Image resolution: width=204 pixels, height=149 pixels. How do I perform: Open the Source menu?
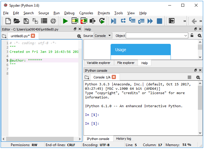(x=44, y=13)
